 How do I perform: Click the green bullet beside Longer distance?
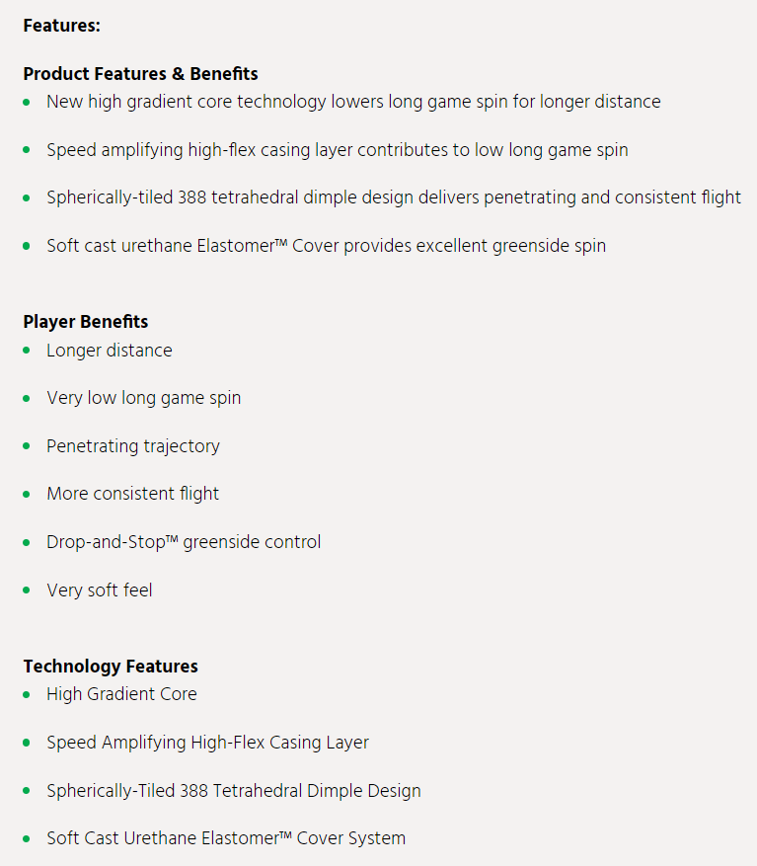tap(27, 351)
